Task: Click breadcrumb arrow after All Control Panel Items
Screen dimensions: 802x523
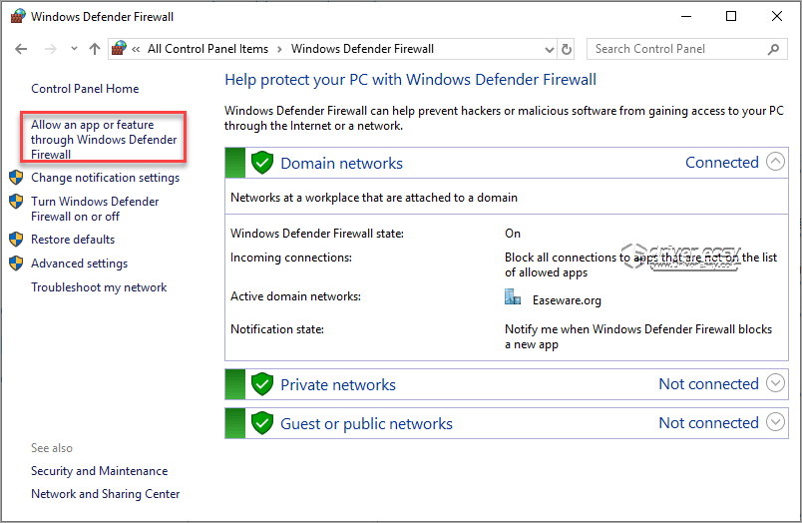Action: pos(279,49)
